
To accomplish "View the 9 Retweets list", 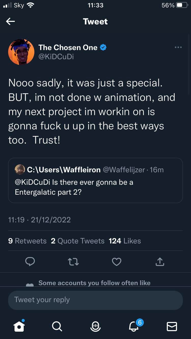I will [x=28, y=241].
